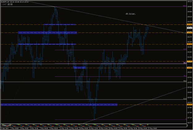This screenshot has height=130, width=193.
Task: Click the '15 May 12:00' time label
Action: click(x=94, y=128)
